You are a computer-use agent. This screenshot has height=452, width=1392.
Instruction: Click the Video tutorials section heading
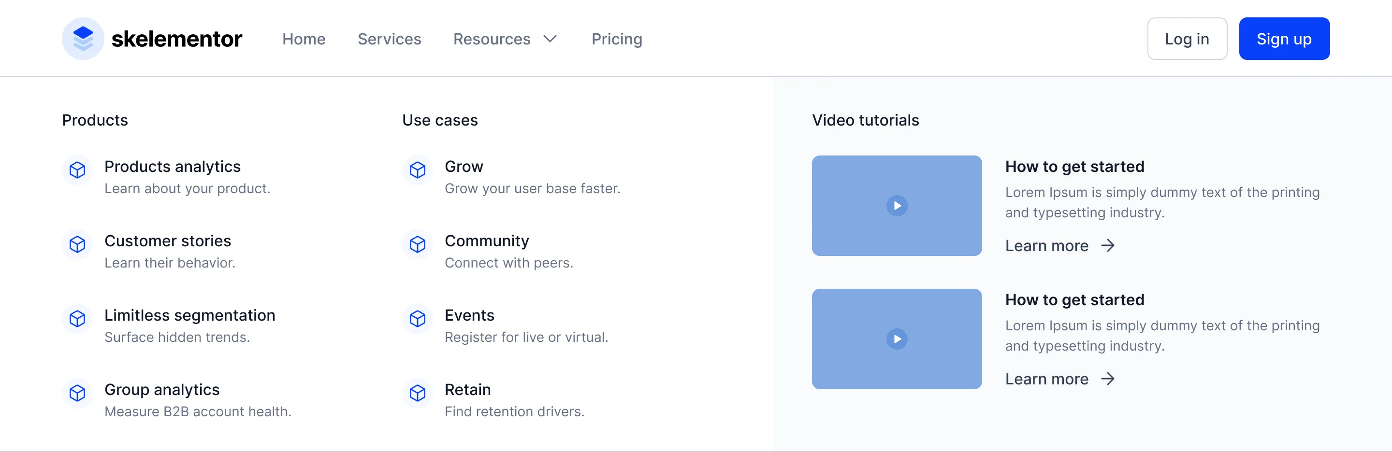click(x=865, y=120)
